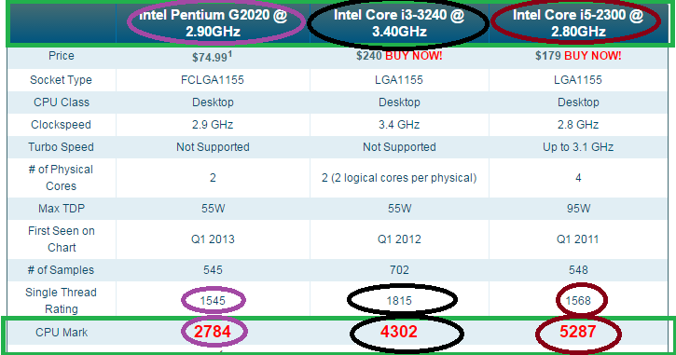
Task: Open the Intel Pentium G2020 header link
Action: (213, 23)
